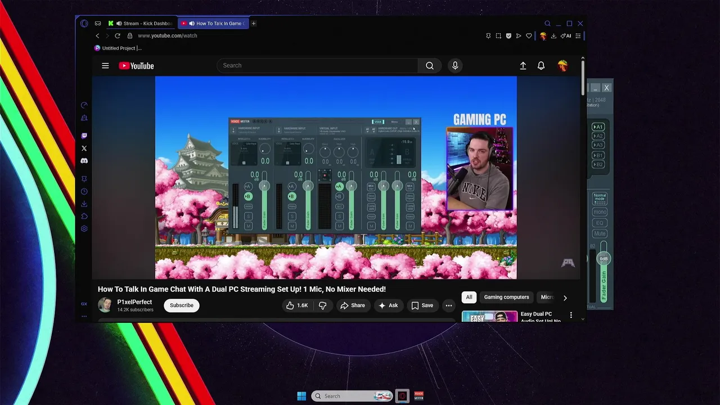
Task: Open browser settings gear in sidebar
Action: click(84, 228)
